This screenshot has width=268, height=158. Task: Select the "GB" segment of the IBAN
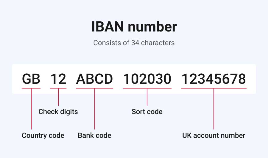[31, 79]
